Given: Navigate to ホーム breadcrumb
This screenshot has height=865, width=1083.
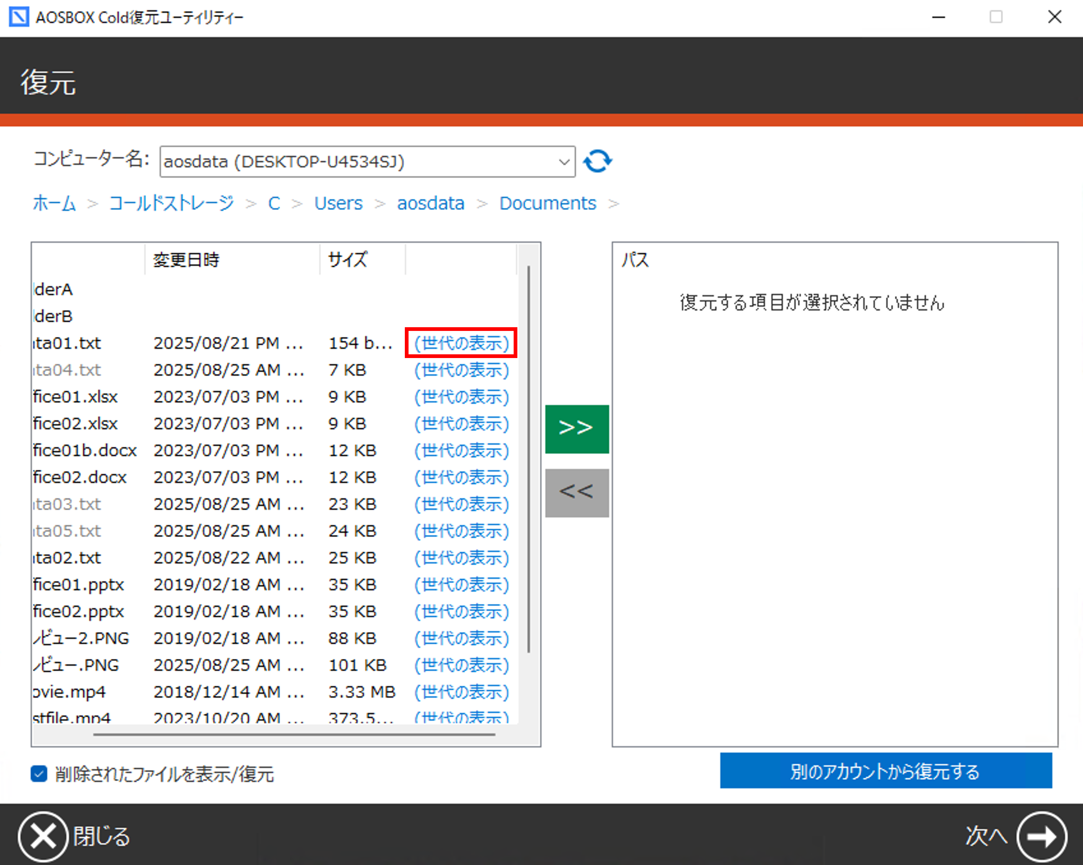Looking at the screenshot, I should pos(54,204).
